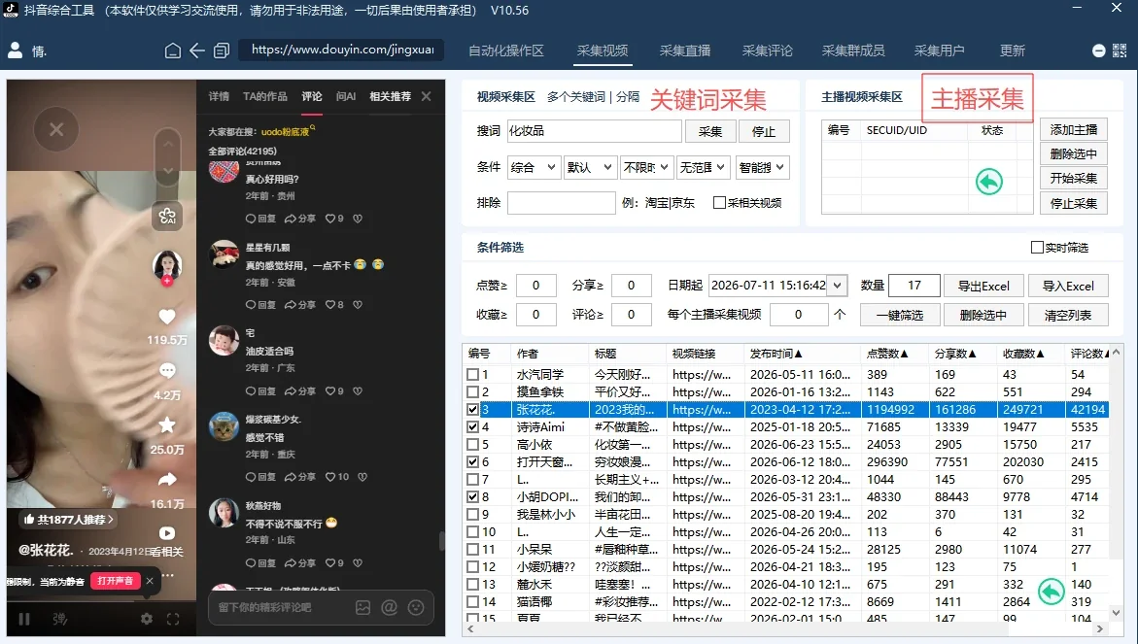Screen dimensions: 1138x644
Task: Click the 打开声音 unmute button
Action: (115, 581)
